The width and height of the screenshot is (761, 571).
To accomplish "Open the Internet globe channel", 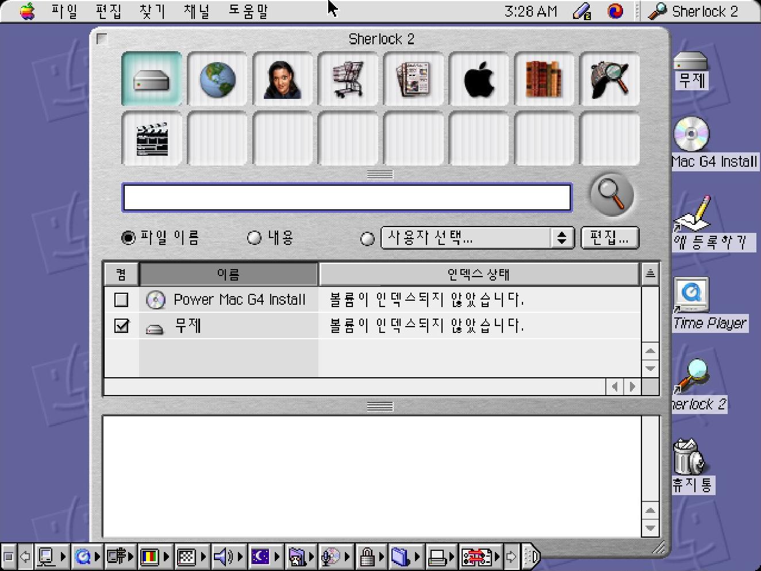I will (x=217, y=79).
